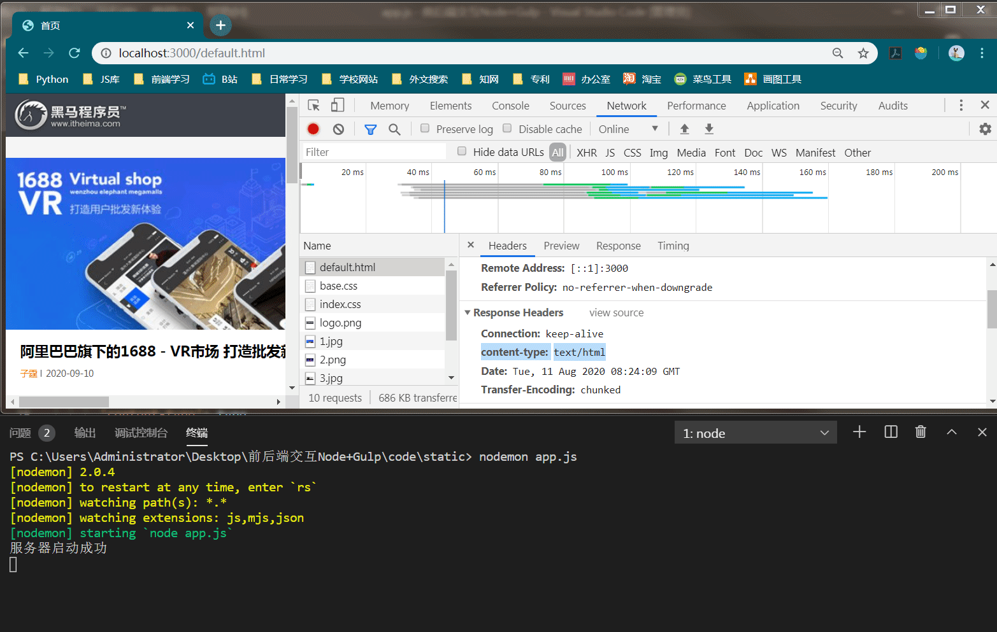Activate the inspect element picker in DevTools
997x632 pixels.
313,106
